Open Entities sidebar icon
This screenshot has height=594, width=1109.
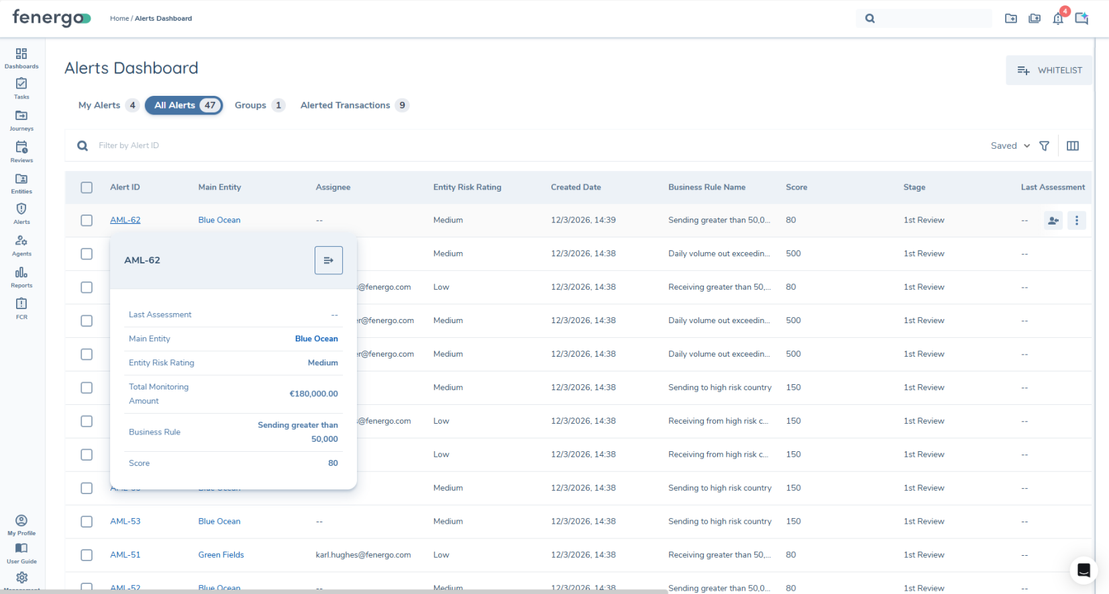tap(21, 182)
